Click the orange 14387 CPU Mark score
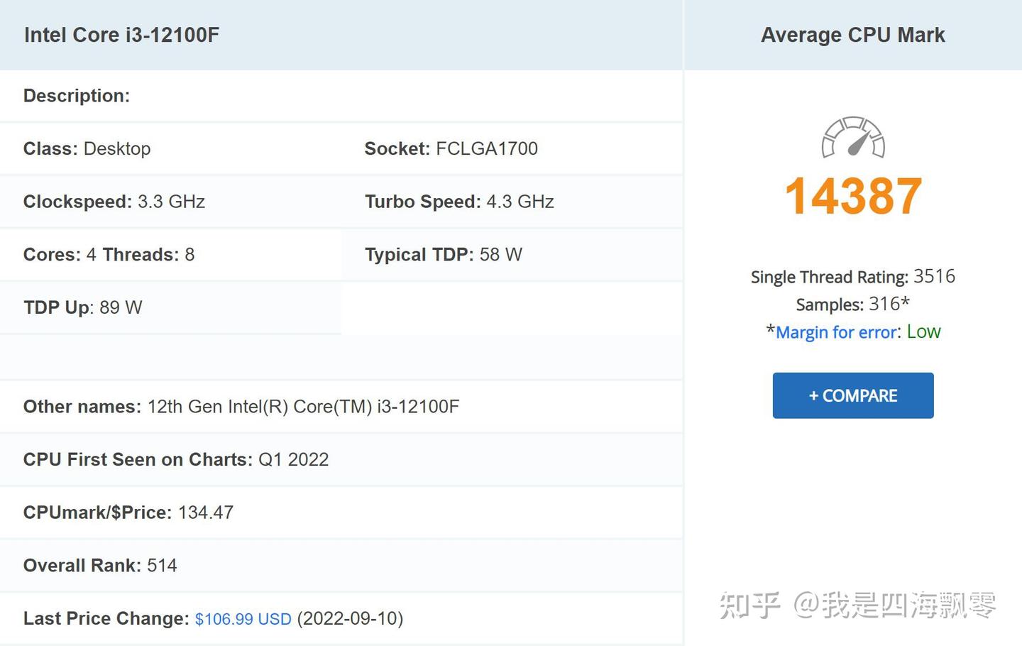This screenshot has height=646, width=1022. (852, 195)
